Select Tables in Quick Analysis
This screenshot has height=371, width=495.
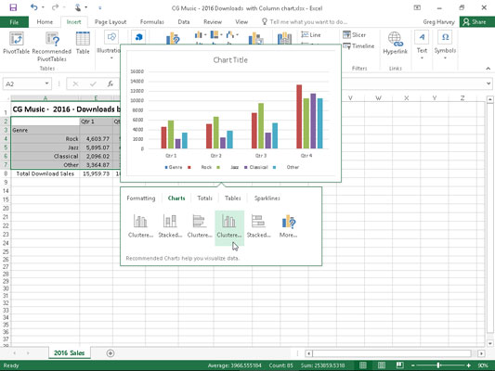pos(233,198)
